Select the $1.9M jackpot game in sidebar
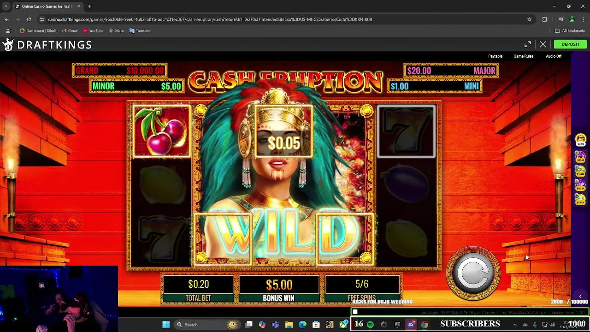 (x=580, y=171)
